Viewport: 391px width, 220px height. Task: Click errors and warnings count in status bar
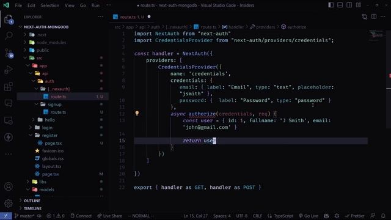pos(56,216)
